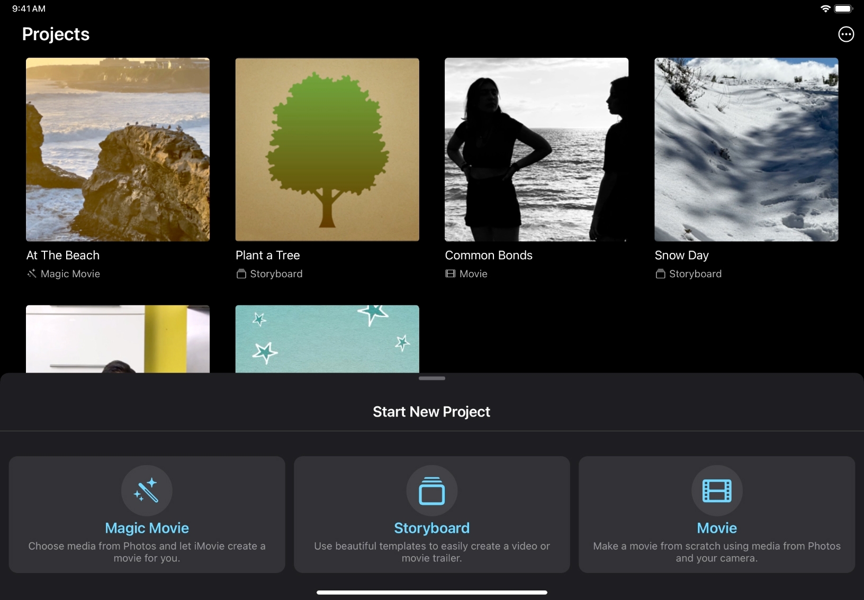
Task: Open the At The Beach project thumbnail
Action: click(x=118, y=150)
